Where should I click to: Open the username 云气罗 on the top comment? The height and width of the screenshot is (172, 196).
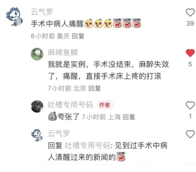pos(42,12)
